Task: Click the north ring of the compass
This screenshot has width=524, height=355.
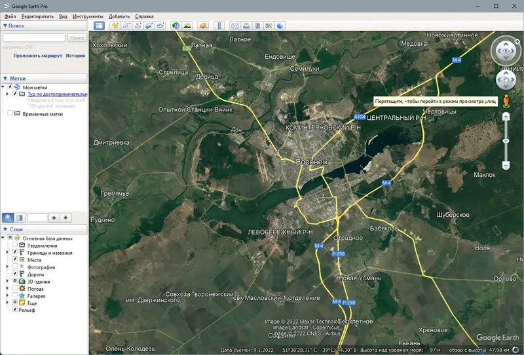Action: pos(517,41)
